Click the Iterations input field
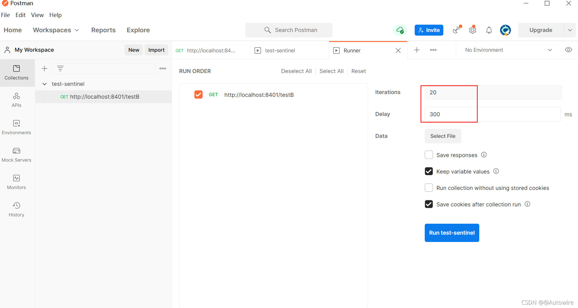 click(x=493, y=92)
